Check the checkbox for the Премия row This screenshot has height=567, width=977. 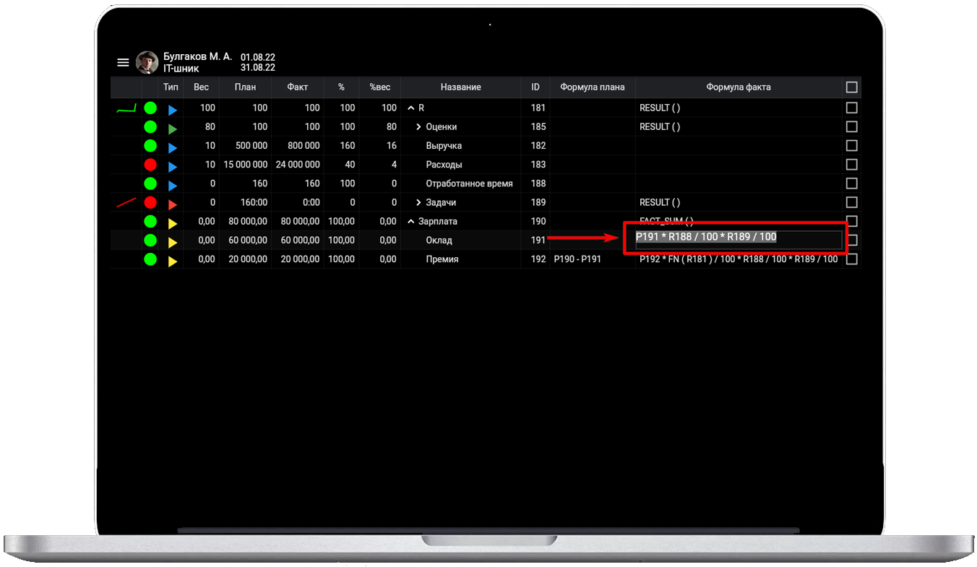pyautogui.click(x=851, y=259)
